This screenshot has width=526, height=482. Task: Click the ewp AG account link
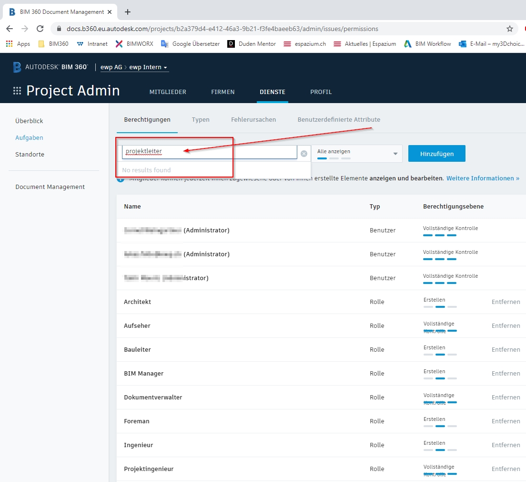click(111, 67)
